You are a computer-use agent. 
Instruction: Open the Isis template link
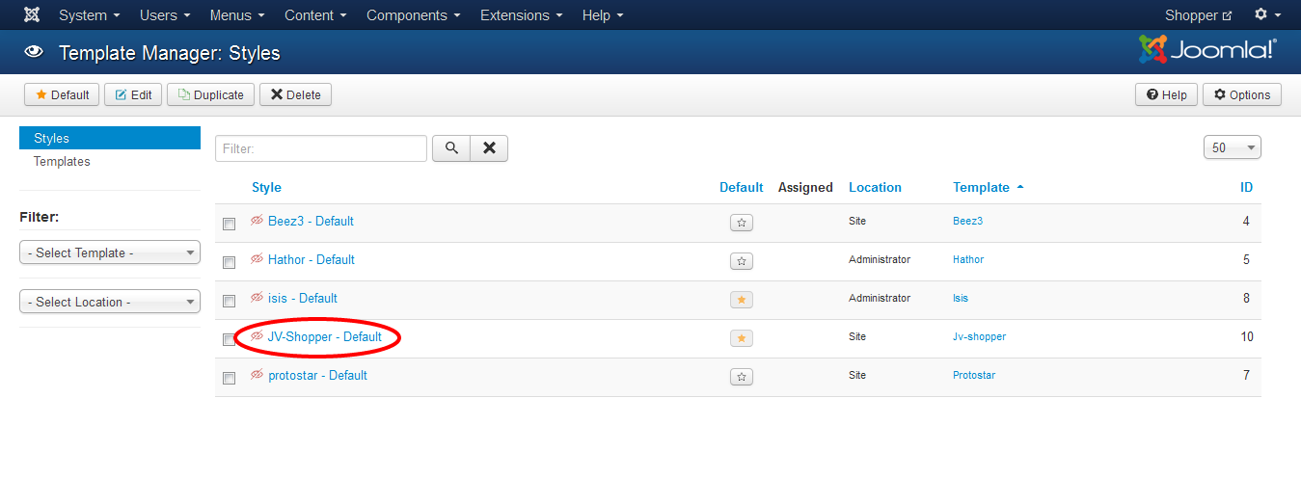coord(962,298)
